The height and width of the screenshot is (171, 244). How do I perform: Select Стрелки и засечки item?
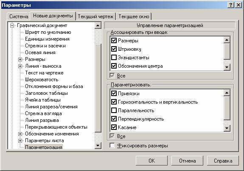(x=45, y=46)
